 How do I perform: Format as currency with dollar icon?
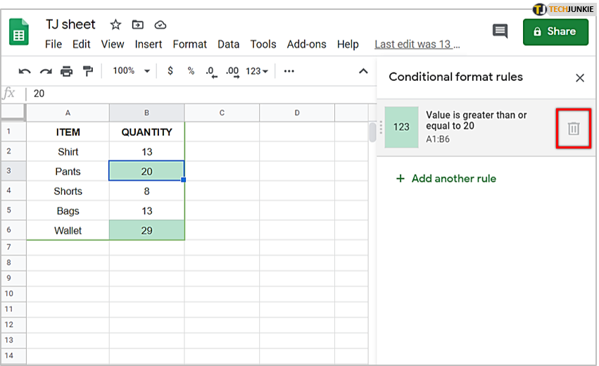pyautogui.click(x=170, y=70)
